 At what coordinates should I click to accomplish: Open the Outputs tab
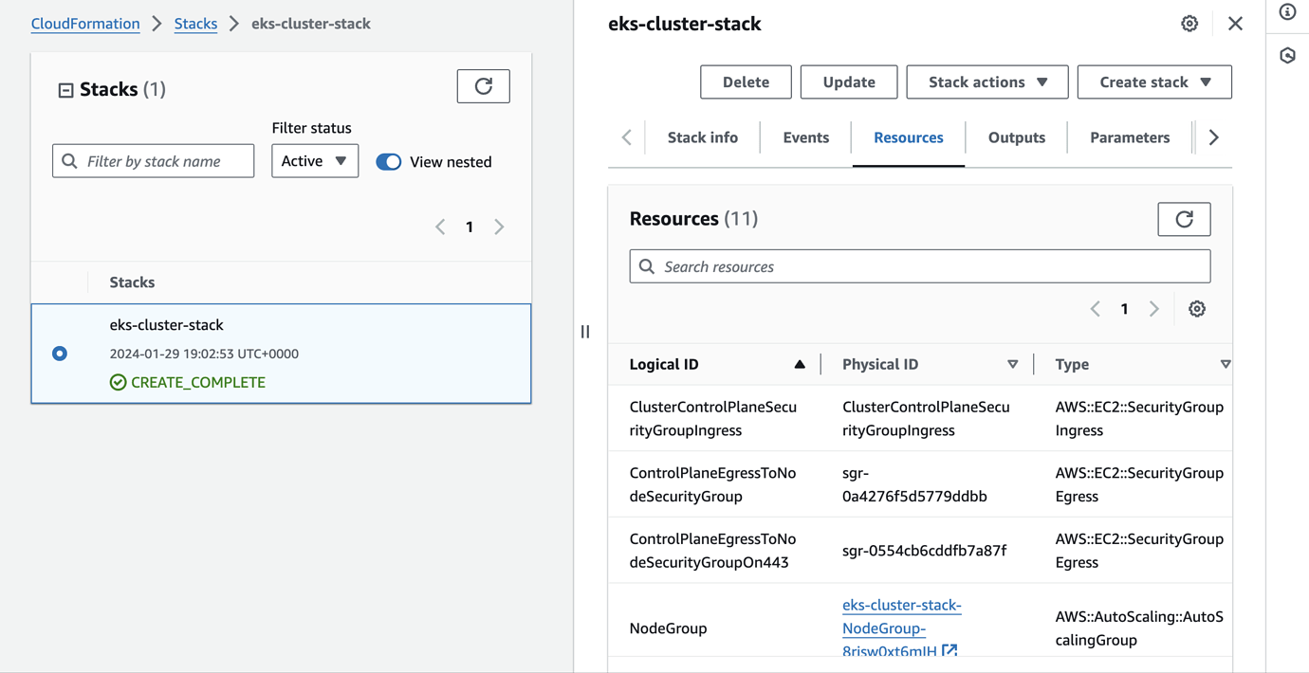coord(1016,137)
